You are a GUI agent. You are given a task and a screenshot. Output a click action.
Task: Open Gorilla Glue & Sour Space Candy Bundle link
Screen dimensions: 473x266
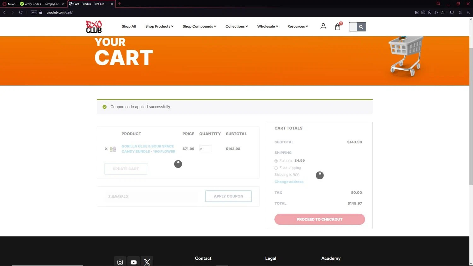(x=148, y=149)
